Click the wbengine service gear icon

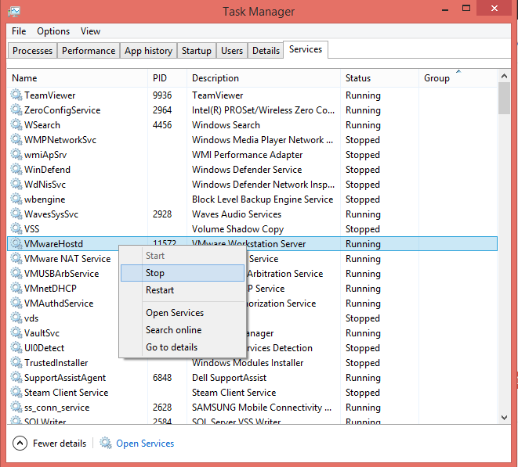pos(16,199)
